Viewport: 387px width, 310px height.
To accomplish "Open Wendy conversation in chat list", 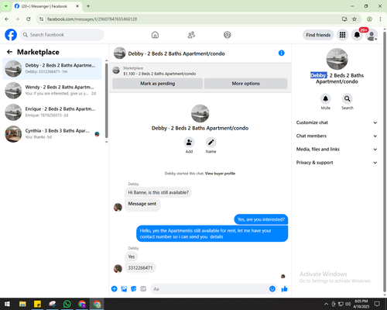I will pos(52,90).
